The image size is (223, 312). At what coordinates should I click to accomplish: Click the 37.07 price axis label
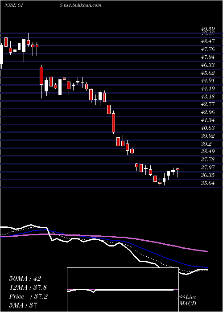coord(208,168)
